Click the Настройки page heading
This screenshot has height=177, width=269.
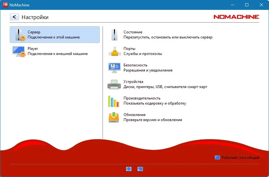coord(35,17)
